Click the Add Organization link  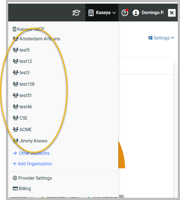35,164
